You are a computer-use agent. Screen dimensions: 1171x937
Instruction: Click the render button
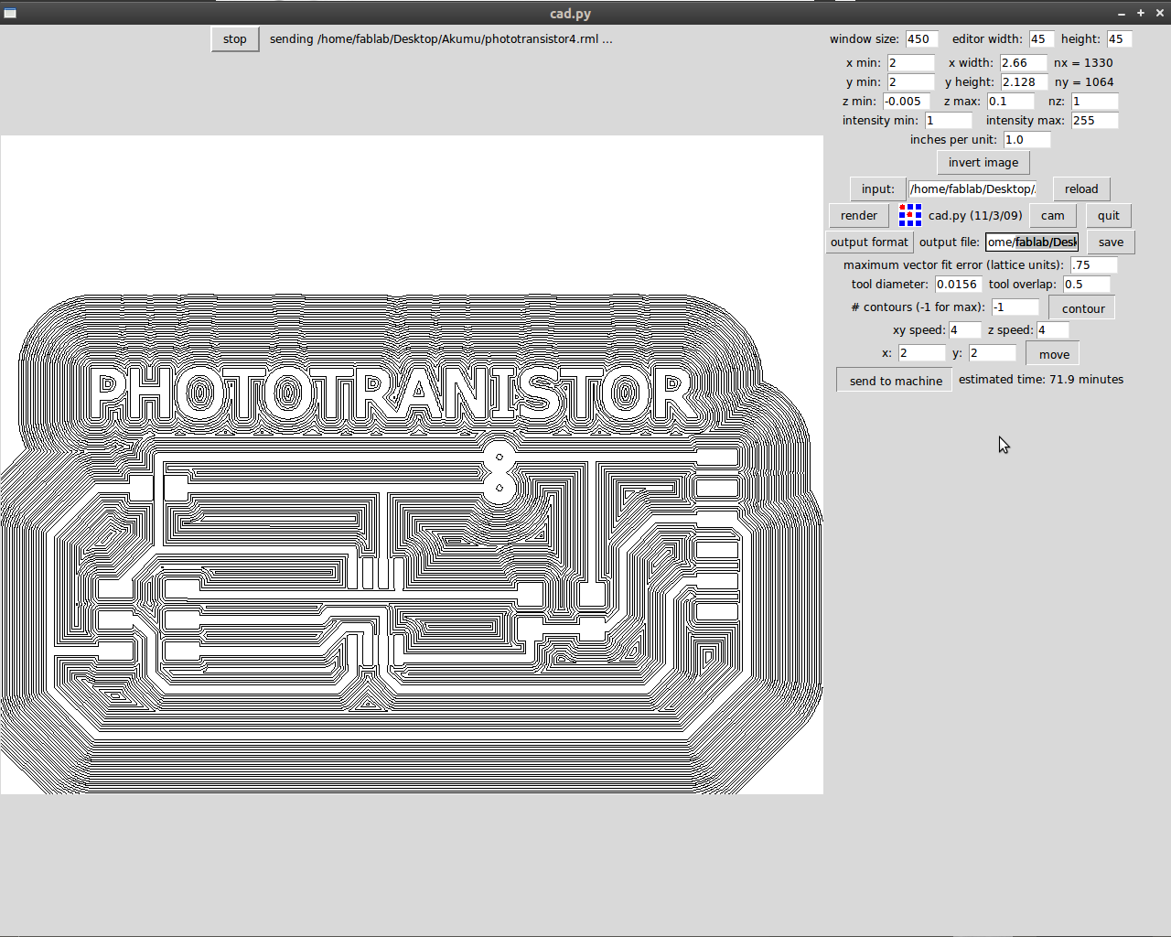coord(859,216)
